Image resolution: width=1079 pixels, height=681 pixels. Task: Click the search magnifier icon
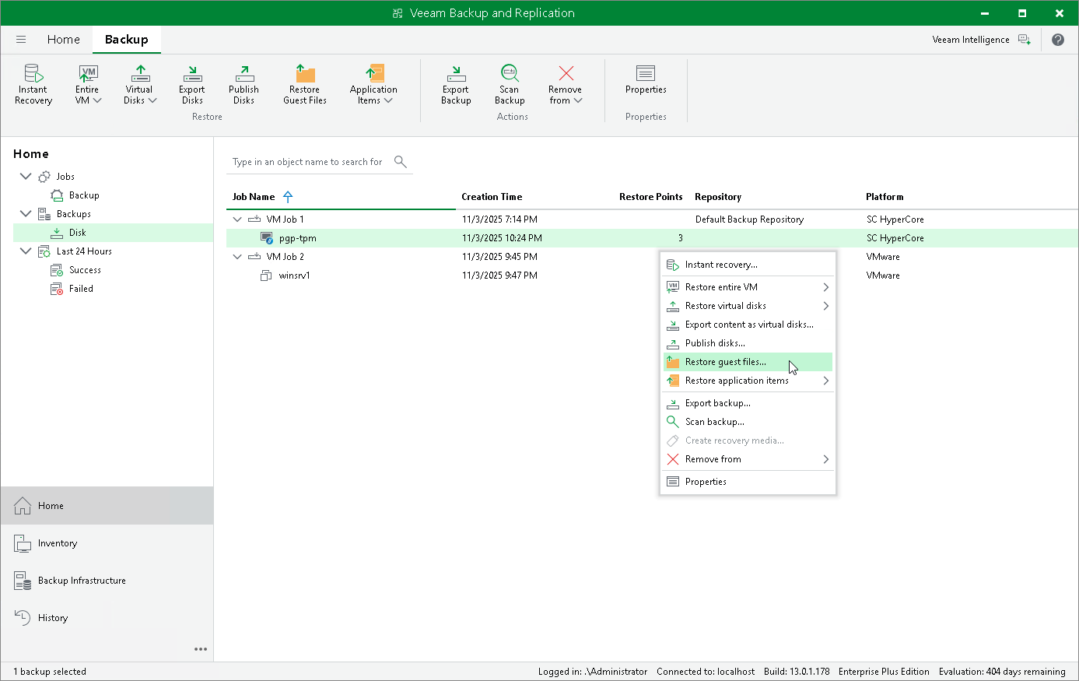401,162
